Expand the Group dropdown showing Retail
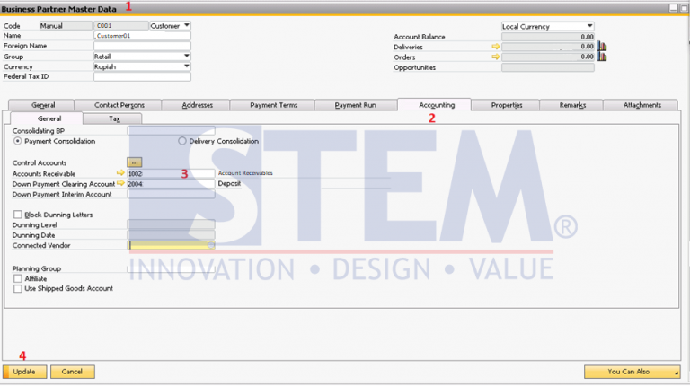Image resolution: width=690 pixels, height=386 pixels. (186, 56)
